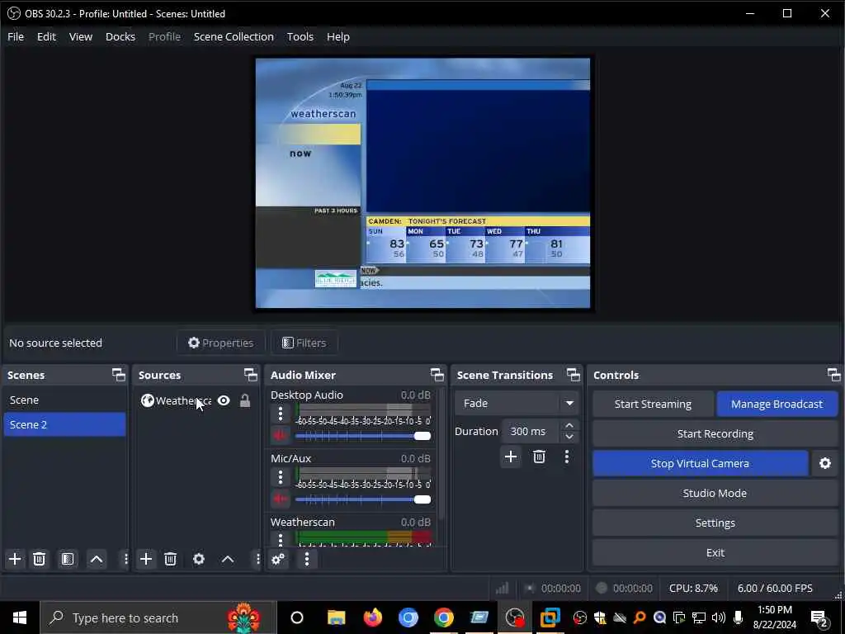Pop out the Controls dock
The width and height of the screenshot is (845, 634).
833,375
